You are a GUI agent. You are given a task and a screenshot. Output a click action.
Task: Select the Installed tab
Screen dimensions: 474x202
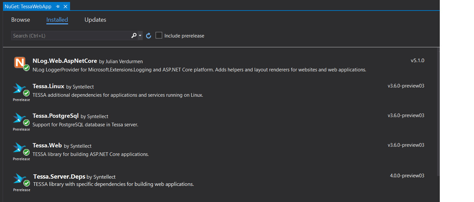(57, 20)
